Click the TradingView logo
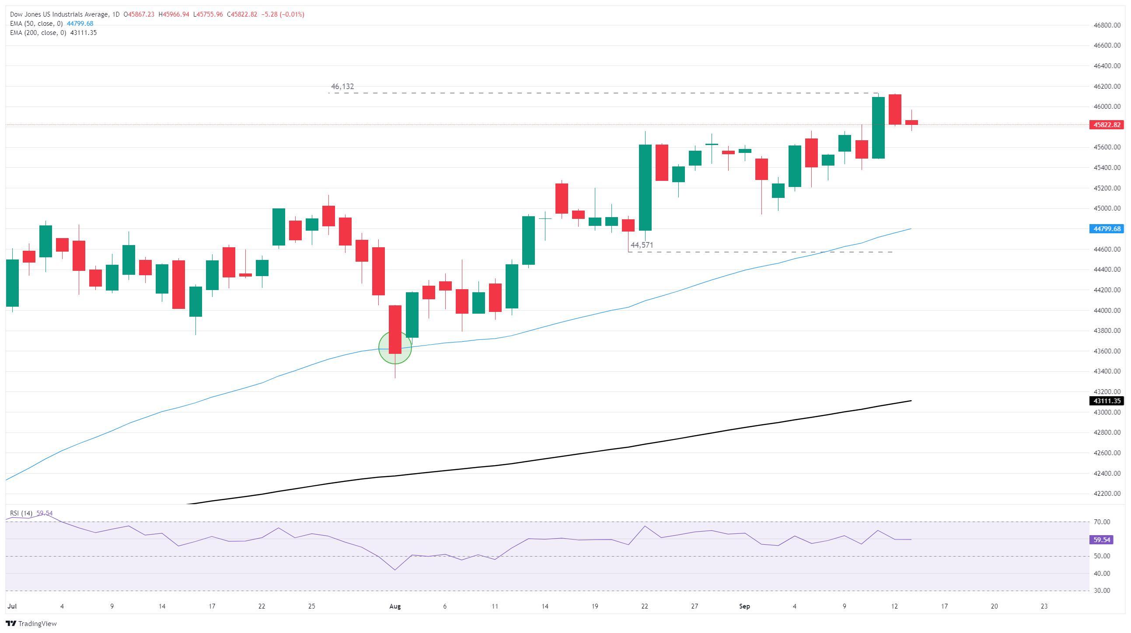1131x633 pixels. [31, 623]
